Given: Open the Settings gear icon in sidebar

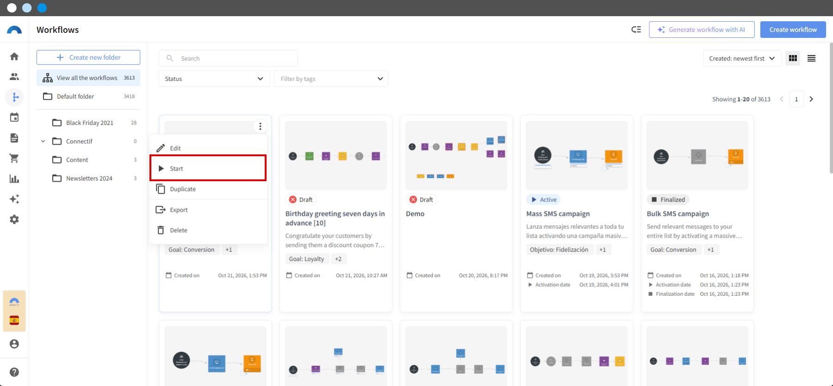Looking at the screenshot, I should coord(14,219).
